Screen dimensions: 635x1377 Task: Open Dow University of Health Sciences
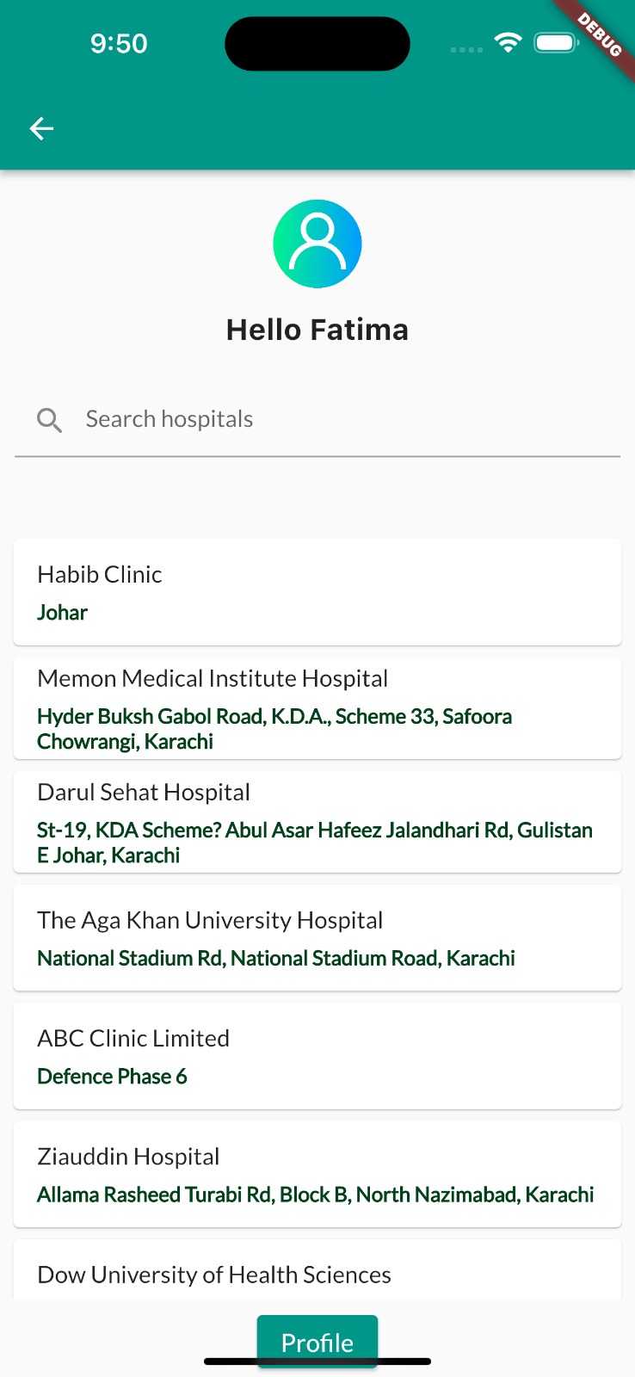click(317, 1274)
